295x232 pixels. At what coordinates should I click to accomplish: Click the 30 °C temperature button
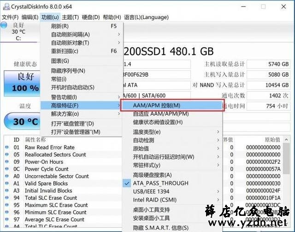tap(22, 121)
